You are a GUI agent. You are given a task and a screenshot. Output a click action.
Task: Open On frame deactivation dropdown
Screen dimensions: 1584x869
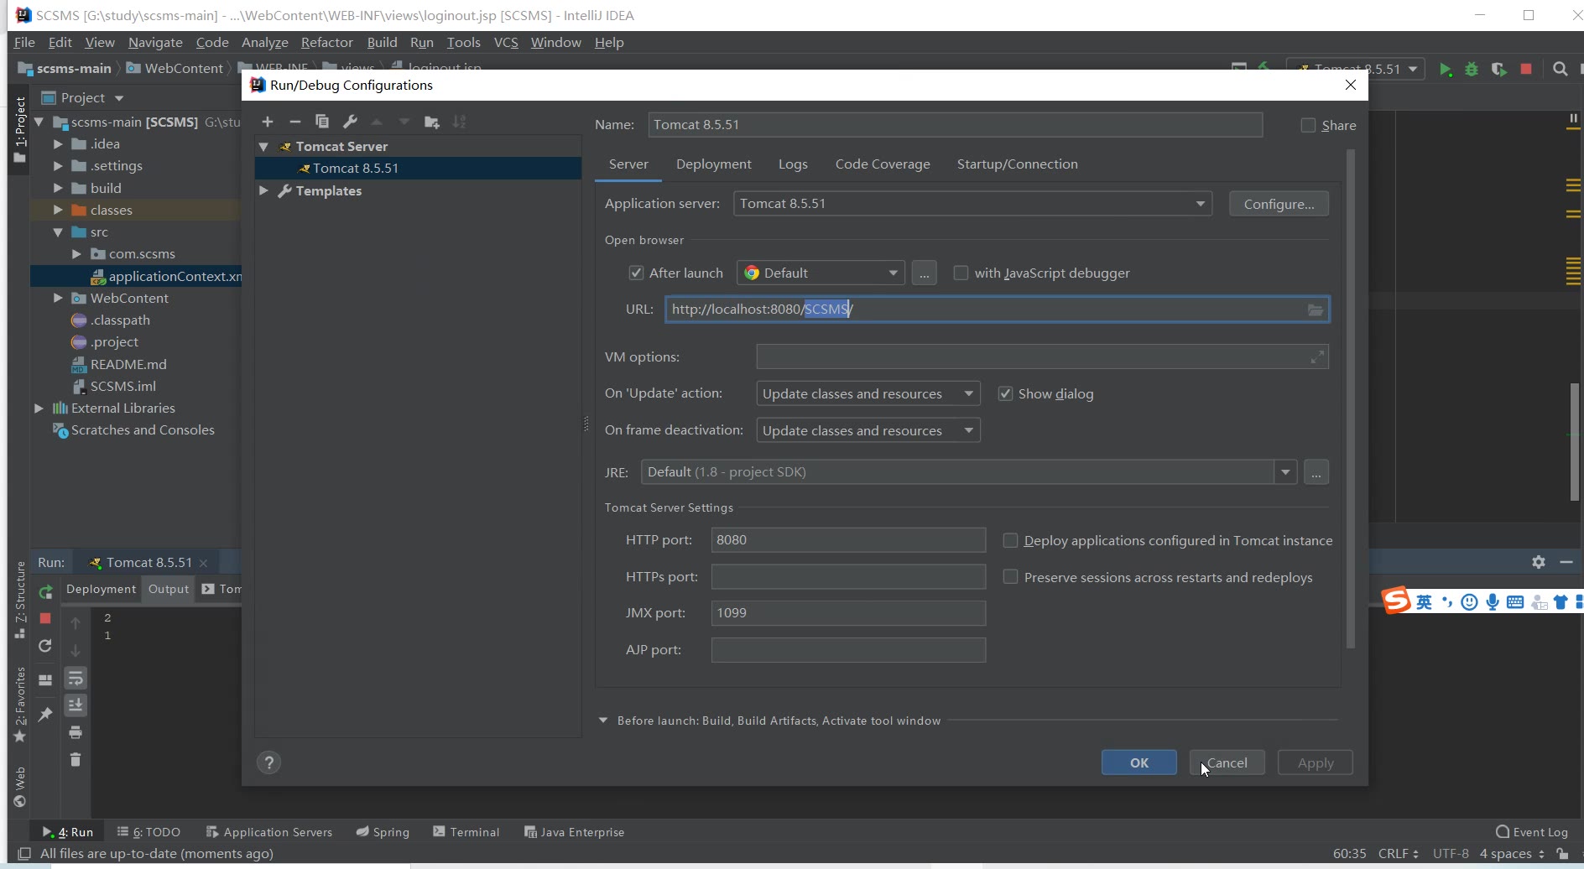tap(868, 430)
